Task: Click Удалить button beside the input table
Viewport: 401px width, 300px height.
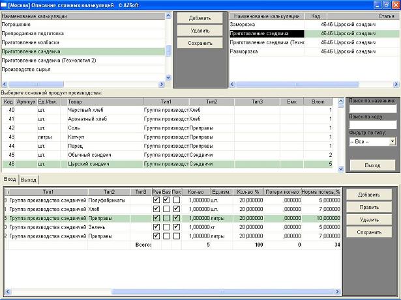Action: [369, 219]
